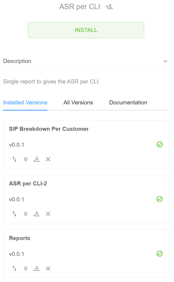This screenshot has width=174, height=282.
Task: Click up-down arrows icon on SIP Breakdown card
Action: pyautogui.click(x=15, y=159)
